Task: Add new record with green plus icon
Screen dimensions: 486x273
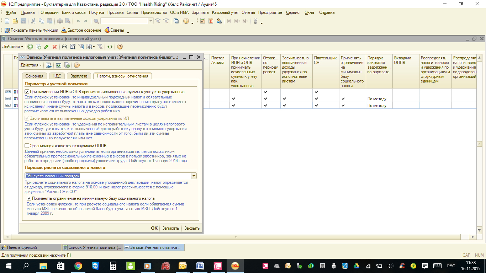Action: pos(30,47)
